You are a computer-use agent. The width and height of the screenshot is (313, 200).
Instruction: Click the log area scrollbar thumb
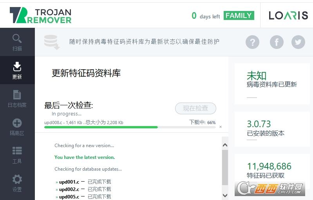point(225,168)
